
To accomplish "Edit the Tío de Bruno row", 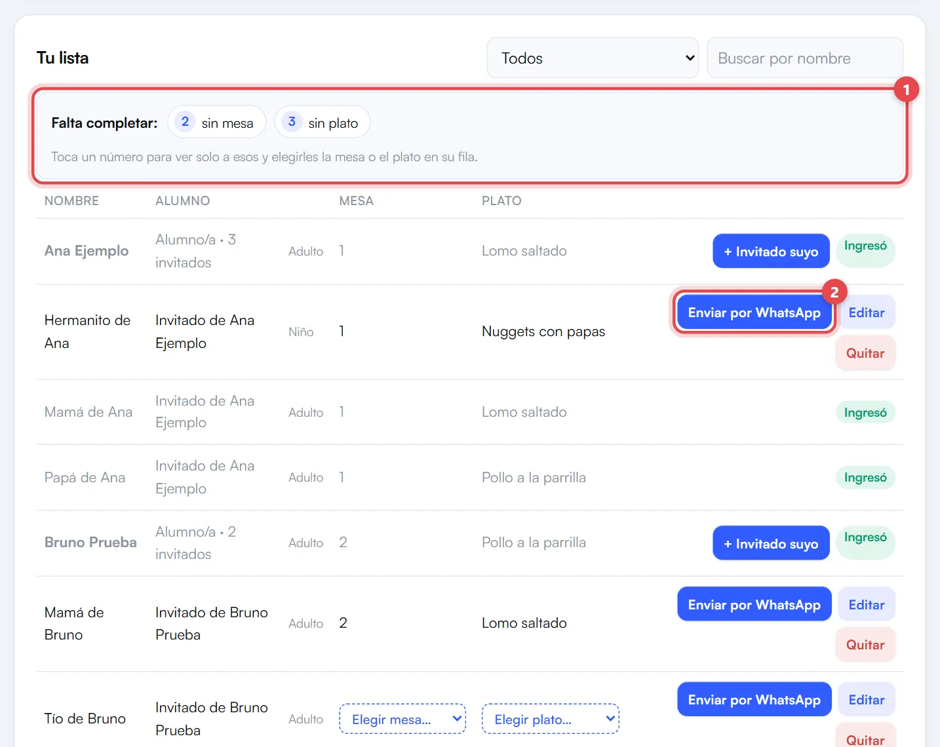I will point(867,699).
